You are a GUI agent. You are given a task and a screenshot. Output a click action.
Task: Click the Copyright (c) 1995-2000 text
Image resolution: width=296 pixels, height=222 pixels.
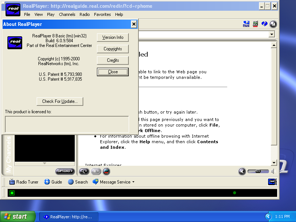pyautogui.click(x=59, y=59)
